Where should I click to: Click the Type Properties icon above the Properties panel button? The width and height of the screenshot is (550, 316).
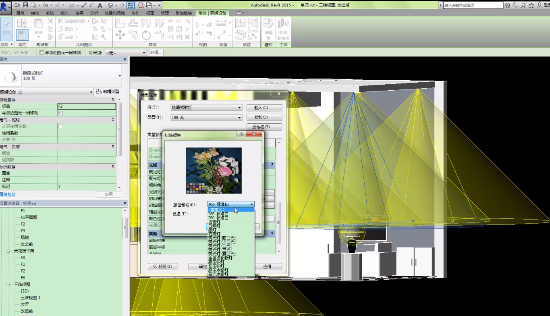point(23,23)
